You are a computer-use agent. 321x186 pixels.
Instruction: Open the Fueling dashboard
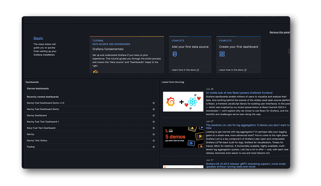31,147
